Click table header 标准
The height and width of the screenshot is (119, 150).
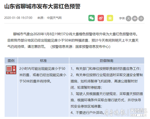pos(43,61)
